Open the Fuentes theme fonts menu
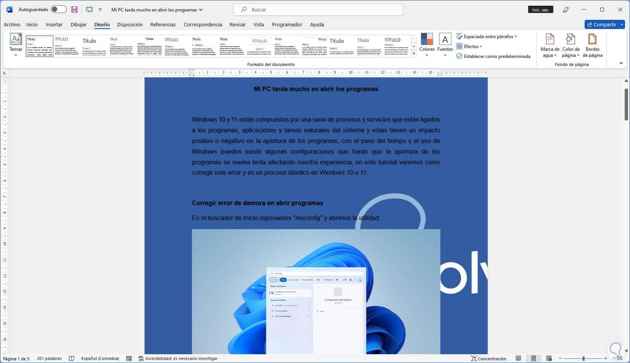Screen dimensions: 630x363 tap(445, 45)
